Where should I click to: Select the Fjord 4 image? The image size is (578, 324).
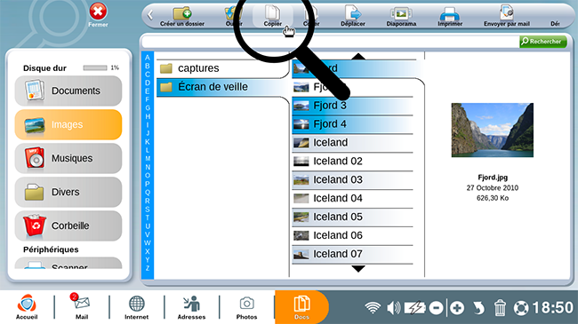point(352,124)
